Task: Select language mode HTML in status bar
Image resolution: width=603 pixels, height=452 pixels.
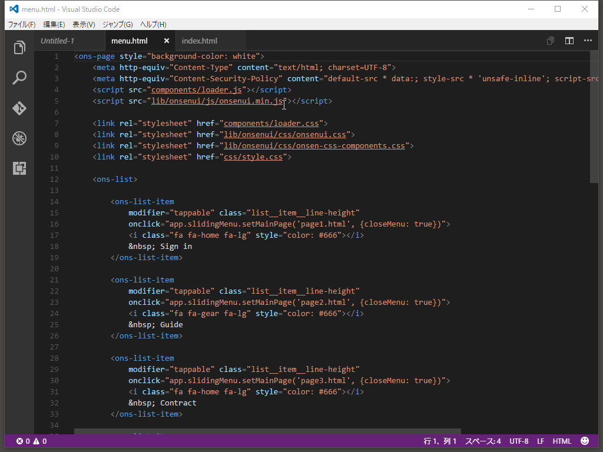Action: (x=562, y=441)
